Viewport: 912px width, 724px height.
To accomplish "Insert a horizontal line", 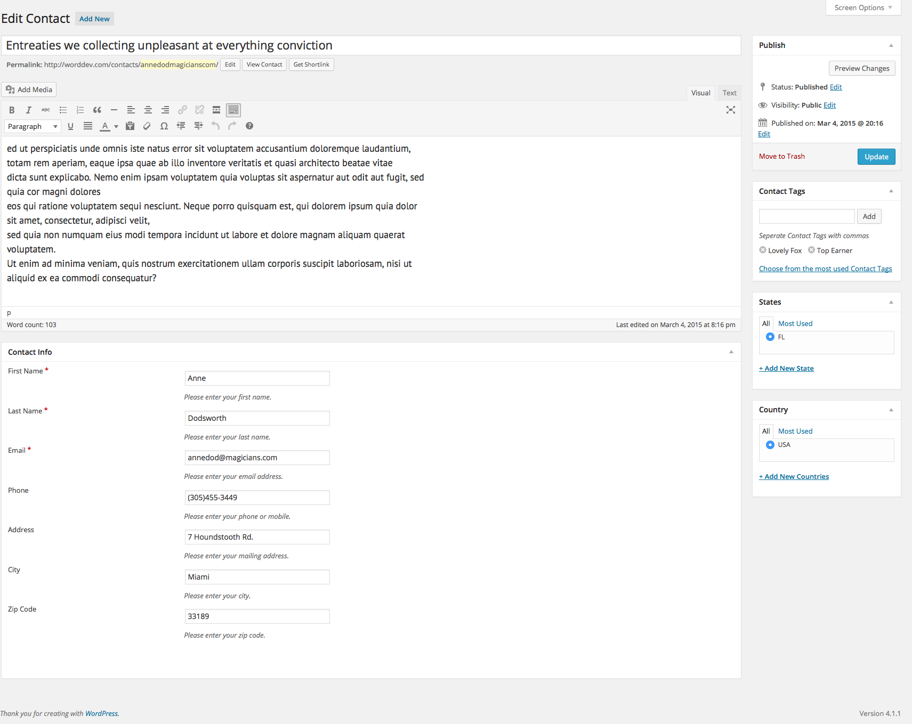I will tap(114, 110).
